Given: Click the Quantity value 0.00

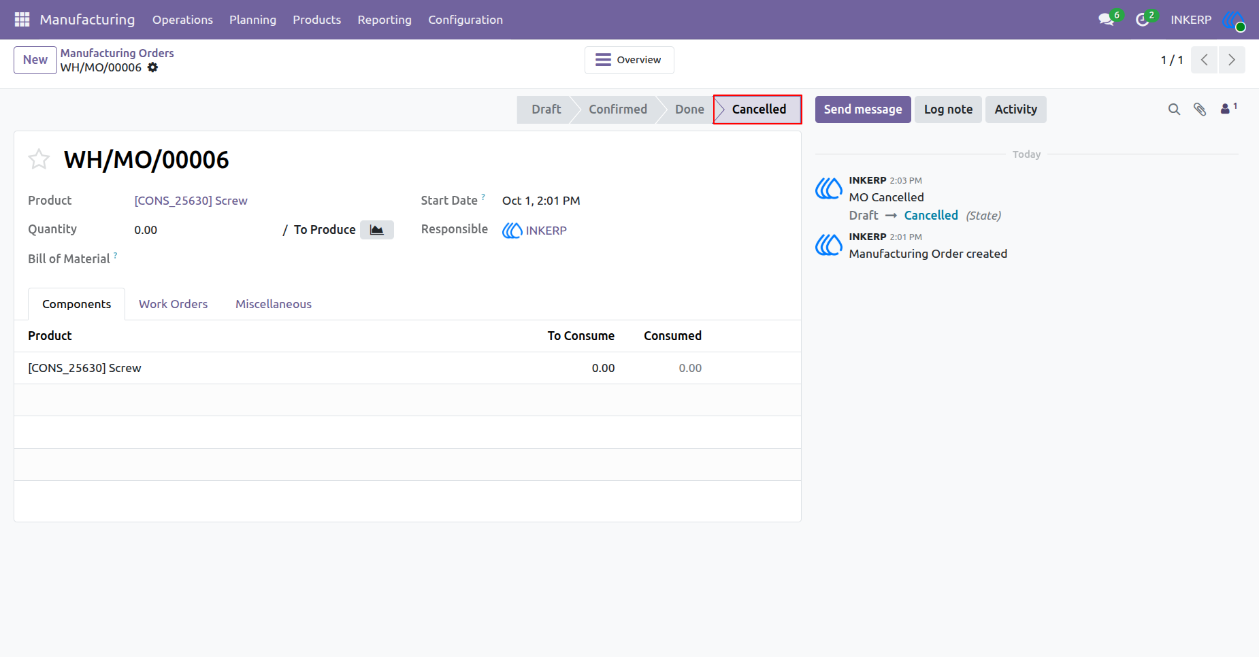Looking at the screenshot, I should click(x=146, y=230).
